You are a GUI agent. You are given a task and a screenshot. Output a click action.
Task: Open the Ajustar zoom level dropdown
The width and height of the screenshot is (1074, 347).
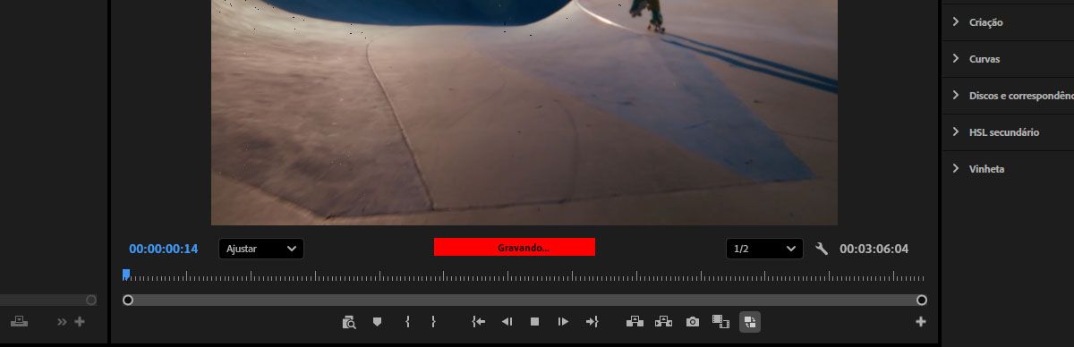click(261, 249)
